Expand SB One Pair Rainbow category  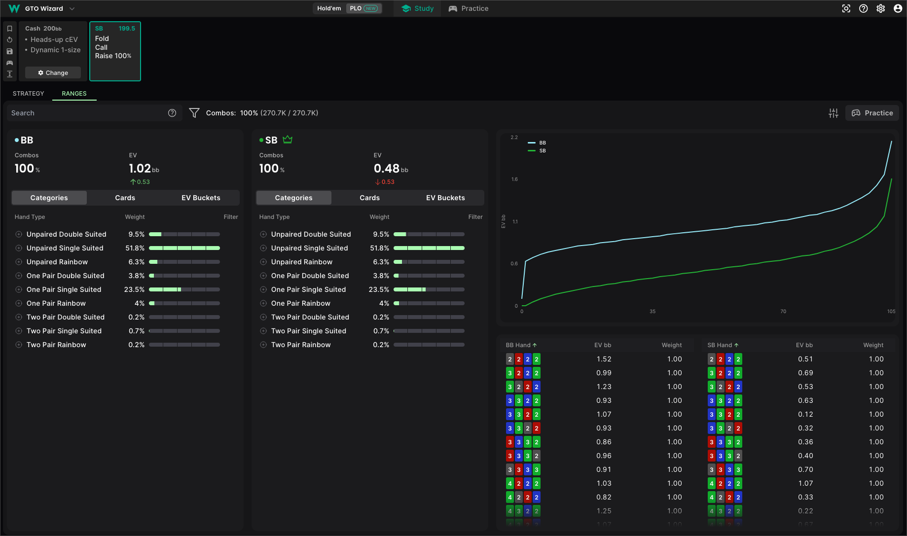tap(263, 303)
